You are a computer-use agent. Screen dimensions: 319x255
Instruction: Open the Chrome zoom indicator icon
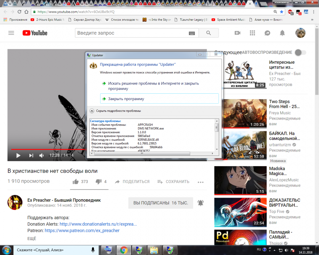click(x=275, y=12)
